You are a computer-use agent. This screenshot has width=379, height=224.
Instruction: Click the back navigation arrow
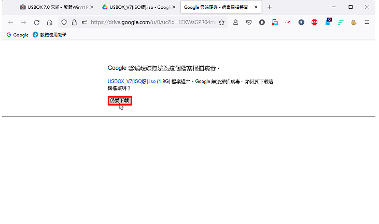click(x=10, y=22)
